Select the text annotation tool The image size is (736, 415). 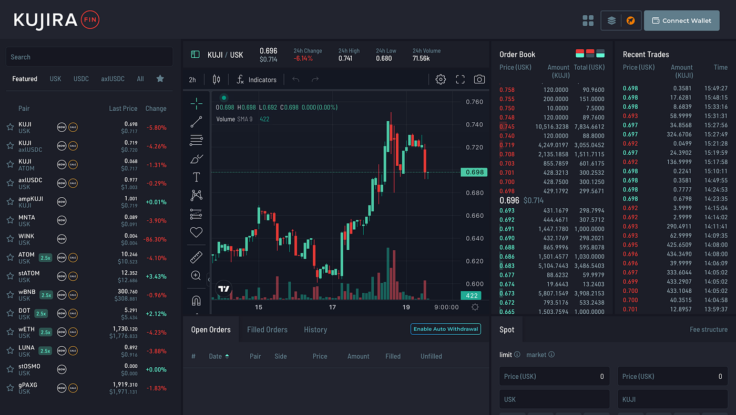pos(196,177)
